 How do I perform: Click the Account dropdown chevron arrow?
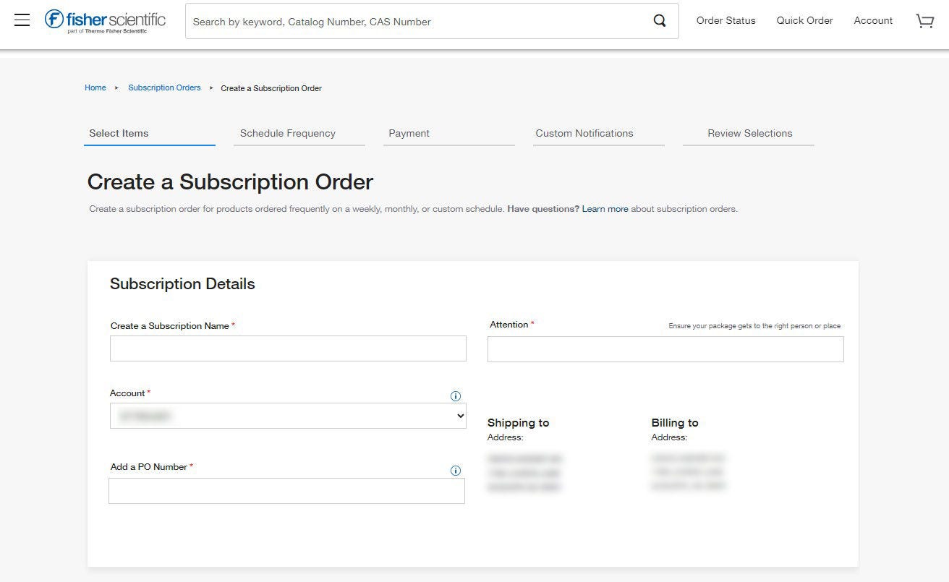click(x=460, y=416)
